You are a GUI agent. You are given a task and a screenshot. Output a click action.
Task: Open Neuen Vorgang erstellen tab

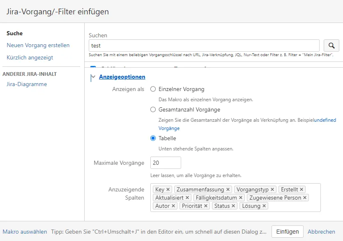(38, 45)
